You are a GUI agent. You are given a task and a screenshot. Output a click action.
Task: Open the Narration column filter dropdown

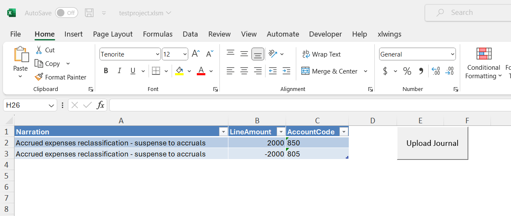coord(223,132)
